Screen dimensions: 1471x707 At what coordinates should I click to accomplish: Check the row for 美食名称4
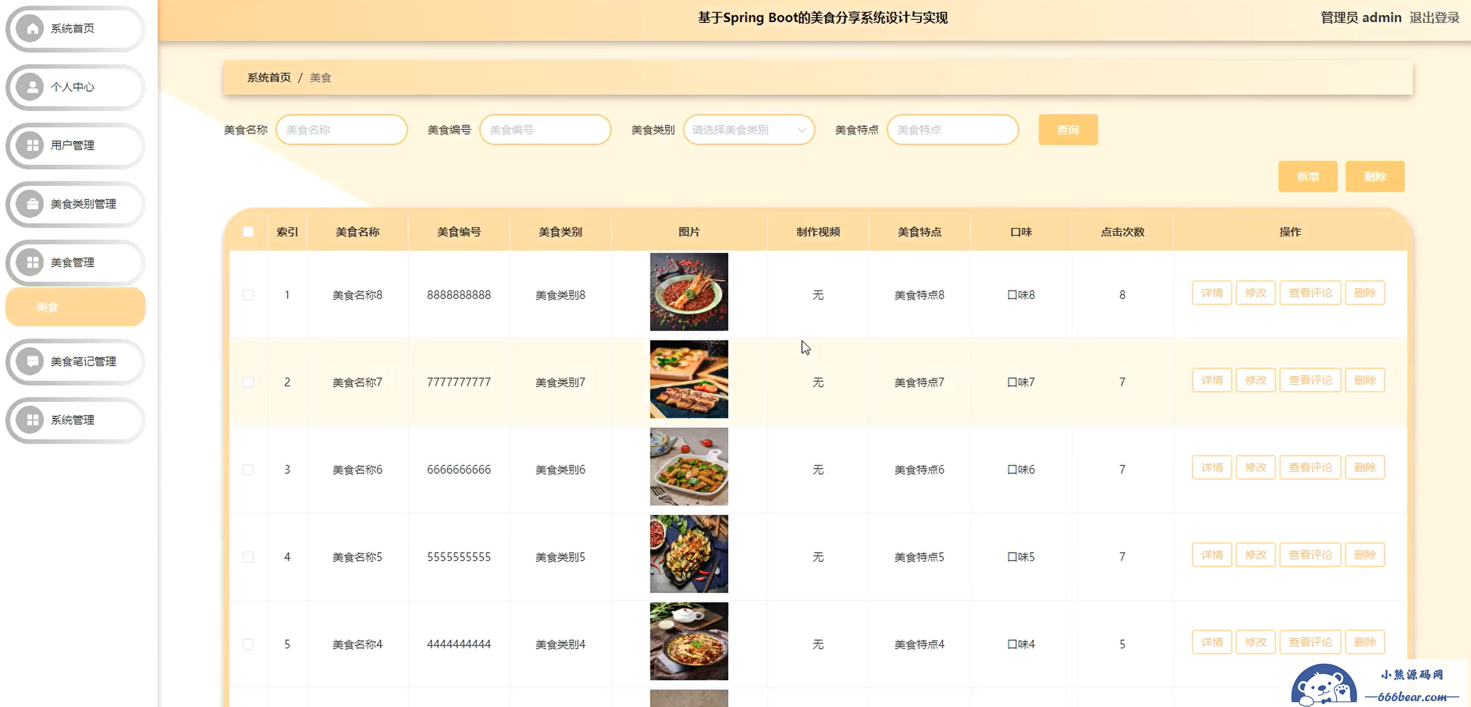pyautogui.click(x=248, y=644)
